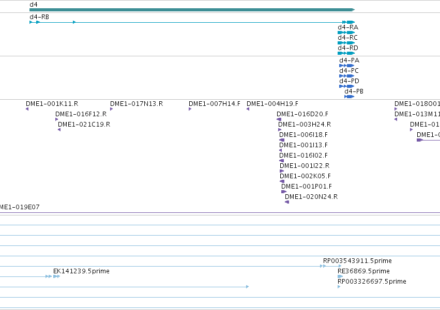Select the d4-RD transcript glyph
The image size is (440, 310).
click(346, 53)
